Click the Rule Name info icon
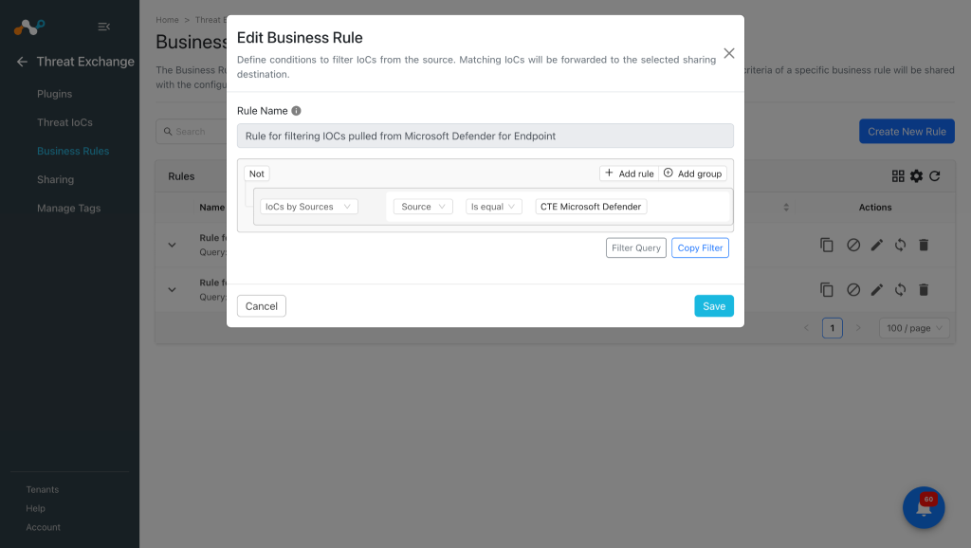Screen dimensions: 971x548 click(296, 111)
